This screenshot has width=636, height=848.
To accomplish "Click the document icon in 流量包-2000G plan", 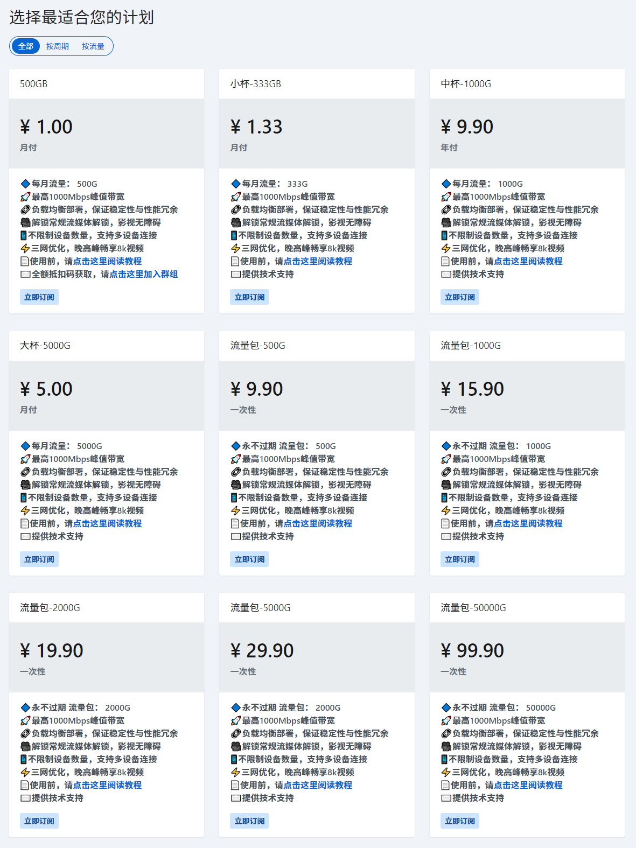I will coord(24,786).
